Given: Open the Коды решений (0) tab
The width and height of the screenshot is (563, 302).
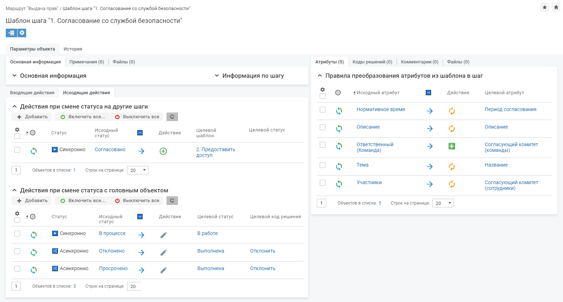Looking at the screenshot, I should pos(372,62).
